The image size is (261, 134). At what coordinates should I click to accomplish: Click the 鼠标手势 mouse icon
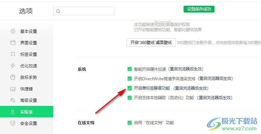(13, 77)
